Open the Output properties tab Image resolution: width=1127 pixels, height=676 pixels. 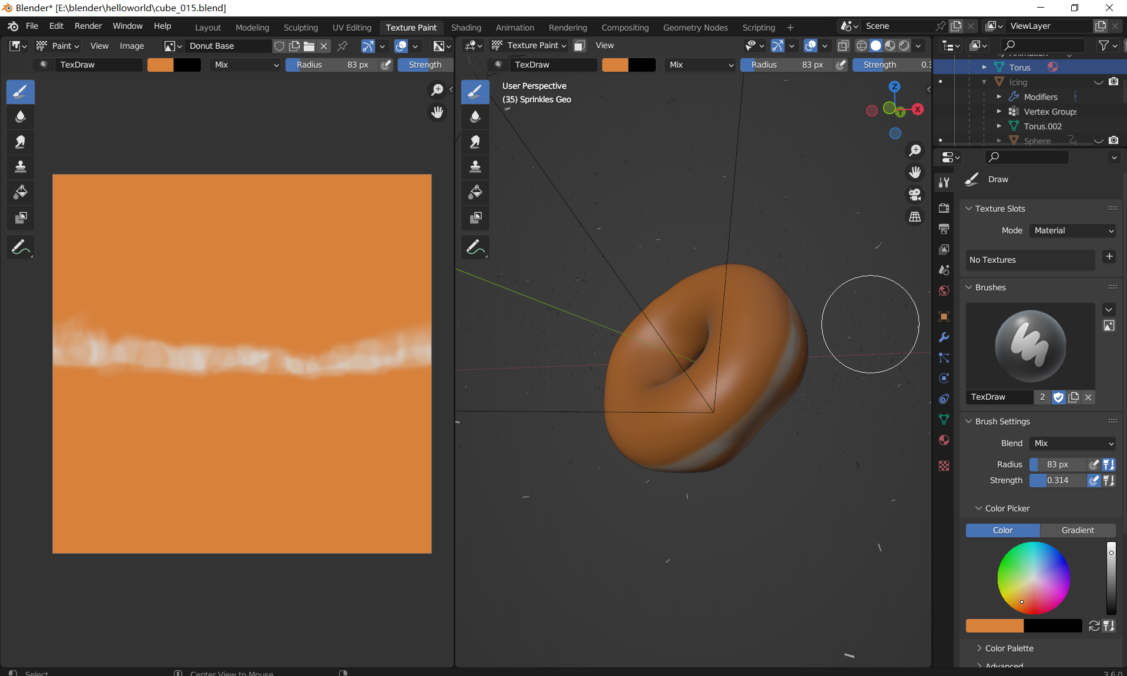944,229
